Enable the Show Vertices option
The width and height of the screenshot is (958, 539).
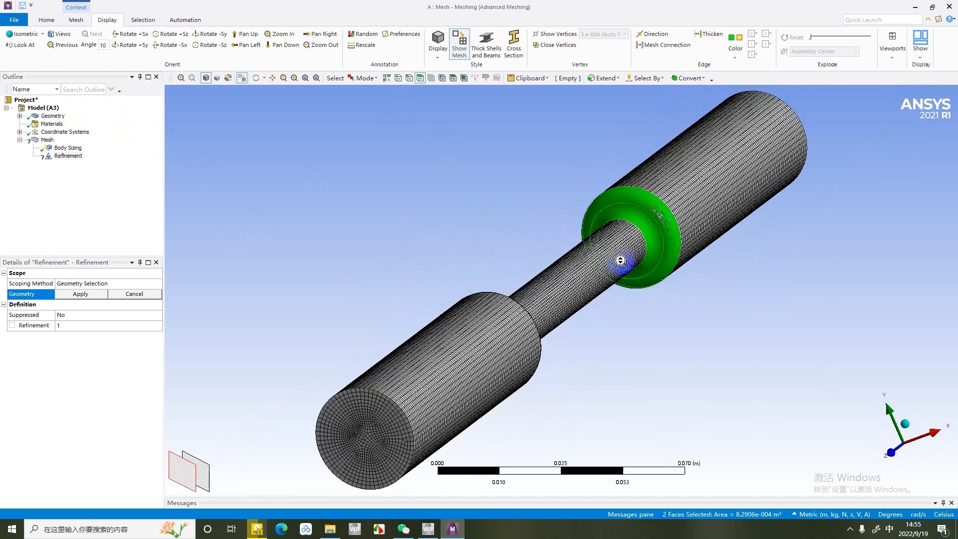(x=554, y=33)
